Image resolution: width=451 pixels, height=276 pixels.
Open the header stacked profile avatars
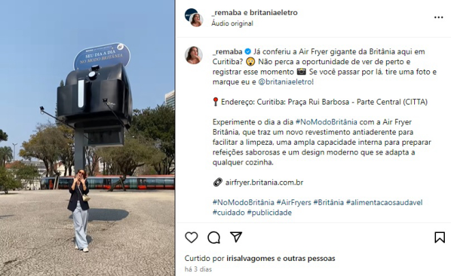pos(194,18)
